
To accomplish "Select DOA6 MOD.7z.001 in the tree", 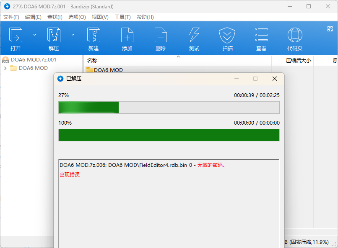I will coord(33,60).
